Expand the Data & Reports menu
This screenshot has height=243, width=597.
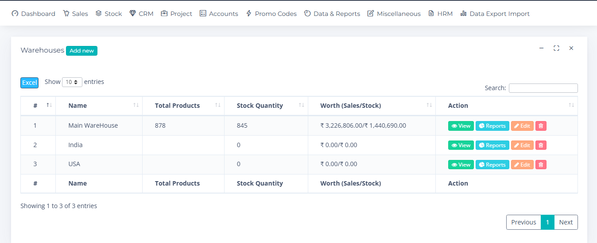coord(332,14)
